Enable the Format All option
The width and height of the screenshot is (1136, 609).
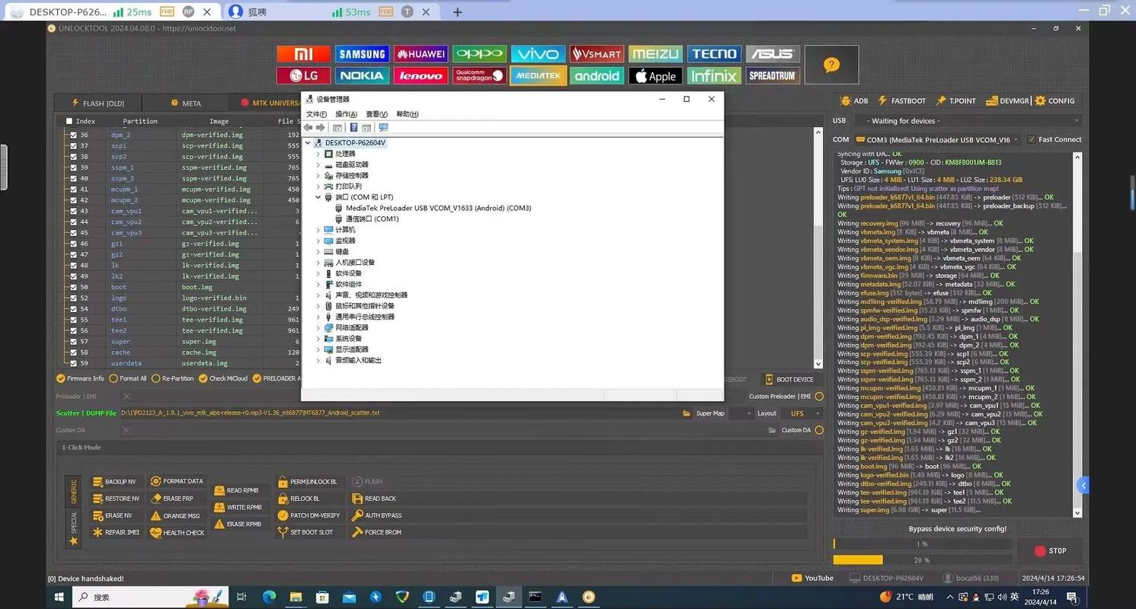pos(114,378)
